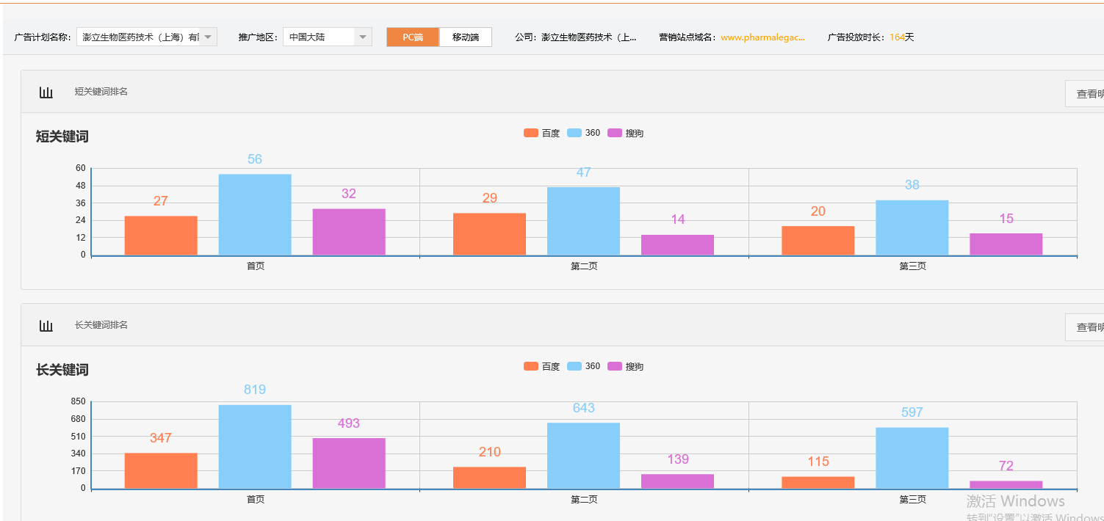Viewport: 1104px width, 521px height.
Task: Select the 中国大陆 region combo box
Action: [x=319, y=37]
